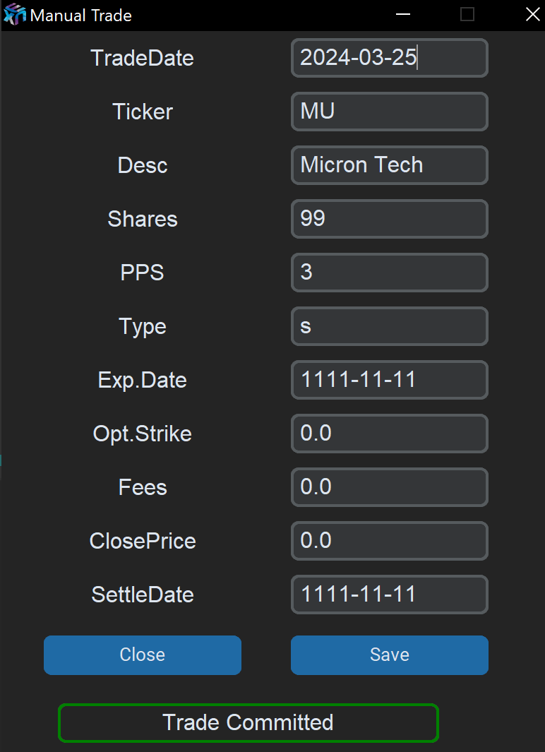Click the Manual Trade window title text
Image resolution: width=545 pixels, height=752 pixels.
[x=80, y=16]
